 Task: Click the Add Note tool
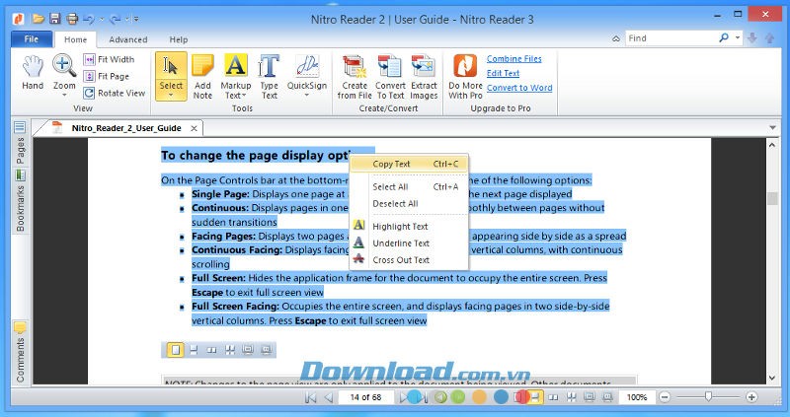tap(202, 76)
